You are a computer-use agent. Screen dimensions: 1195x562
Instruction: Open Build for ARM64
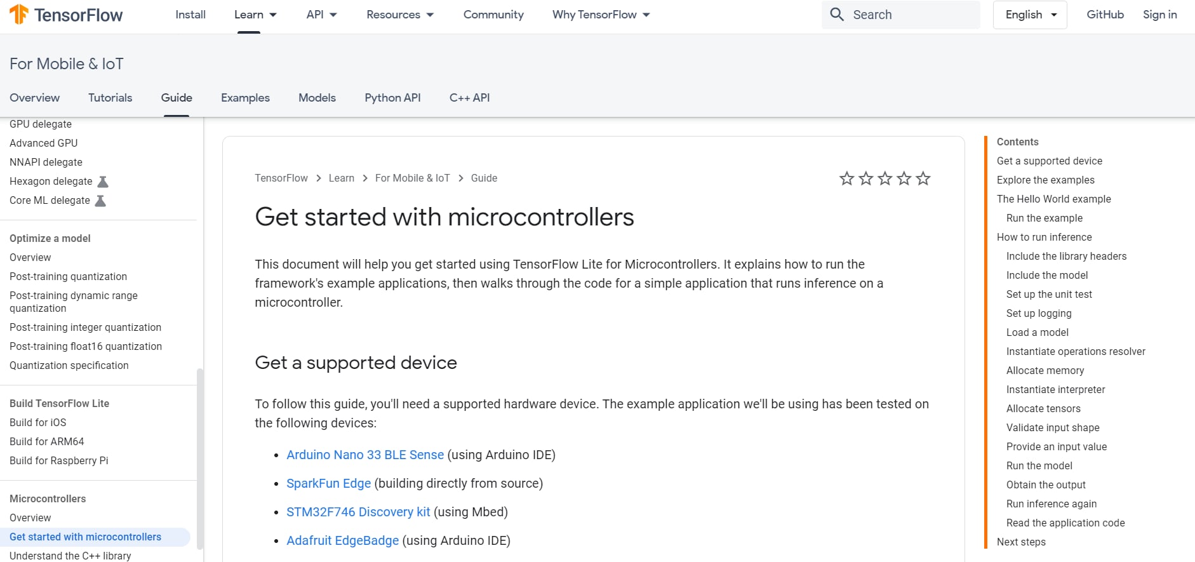click(x=46, y=441)
